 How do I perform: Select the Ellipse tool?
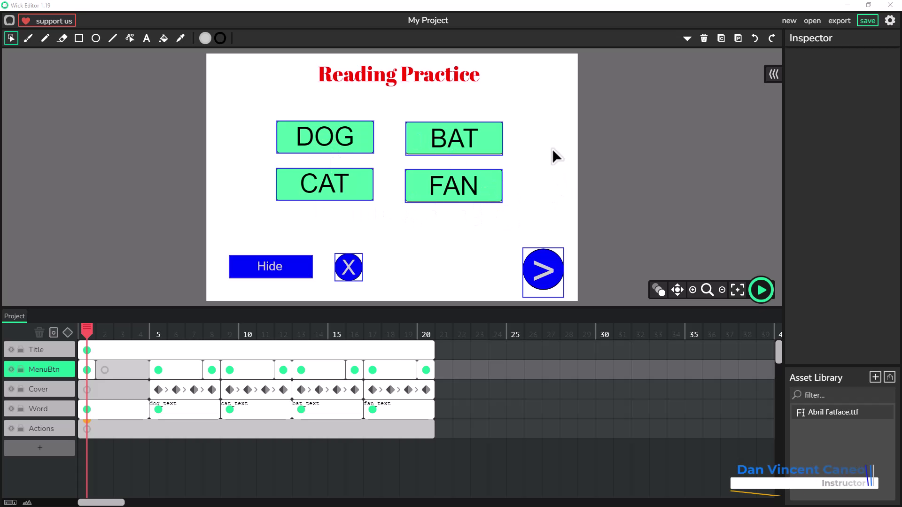coord(96,38)
